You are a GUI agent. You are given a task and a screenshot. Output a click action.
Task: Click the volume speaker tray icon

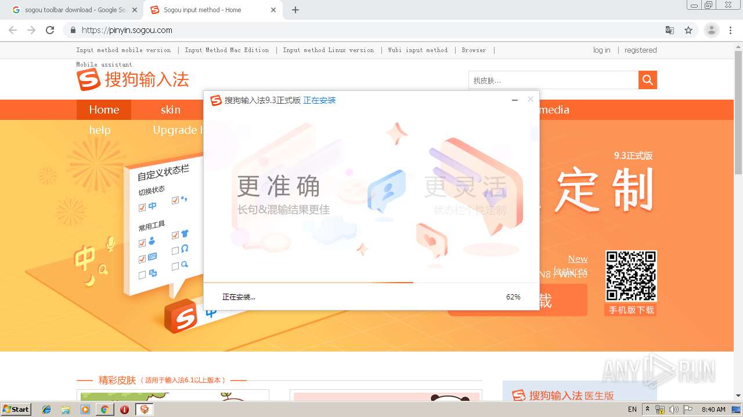pos(674,409)
